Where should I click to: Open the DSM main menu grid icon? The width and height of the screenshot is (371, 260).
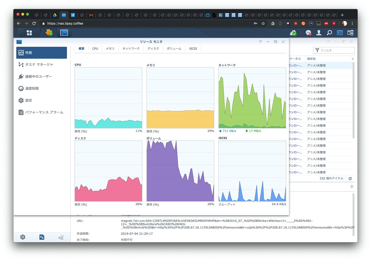coord(29,33)
